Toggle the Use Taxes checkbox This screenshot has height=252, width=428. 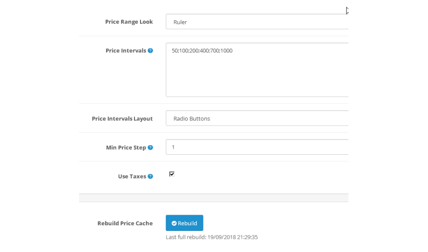172,174
